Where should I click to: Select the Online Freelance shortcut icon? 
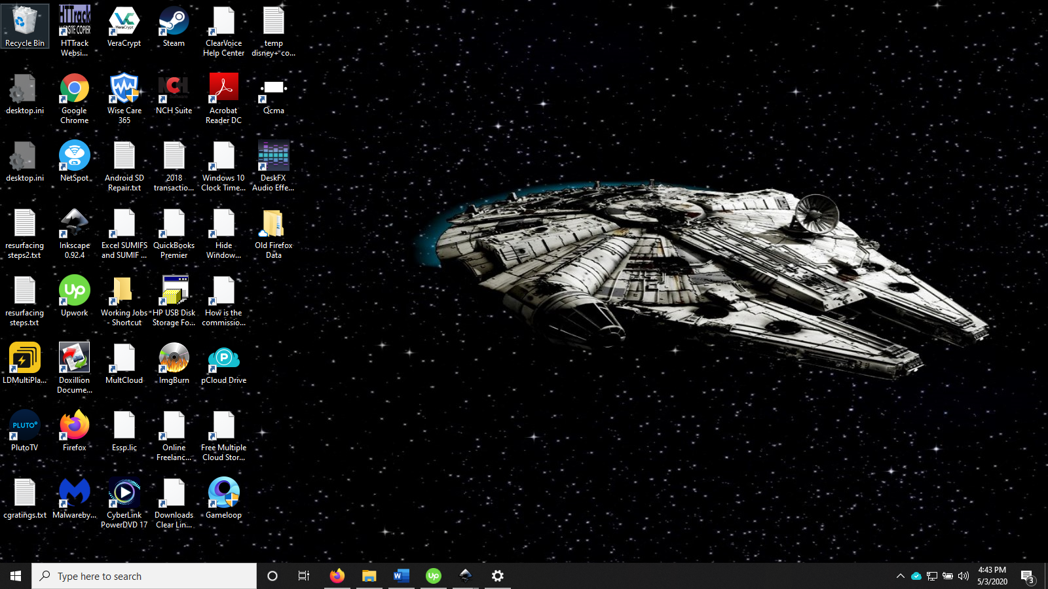174,435
